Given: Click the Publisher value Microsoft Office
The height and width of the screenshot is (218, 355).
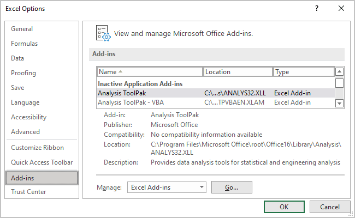Looking at the screenshot, I should coord(174,125).
